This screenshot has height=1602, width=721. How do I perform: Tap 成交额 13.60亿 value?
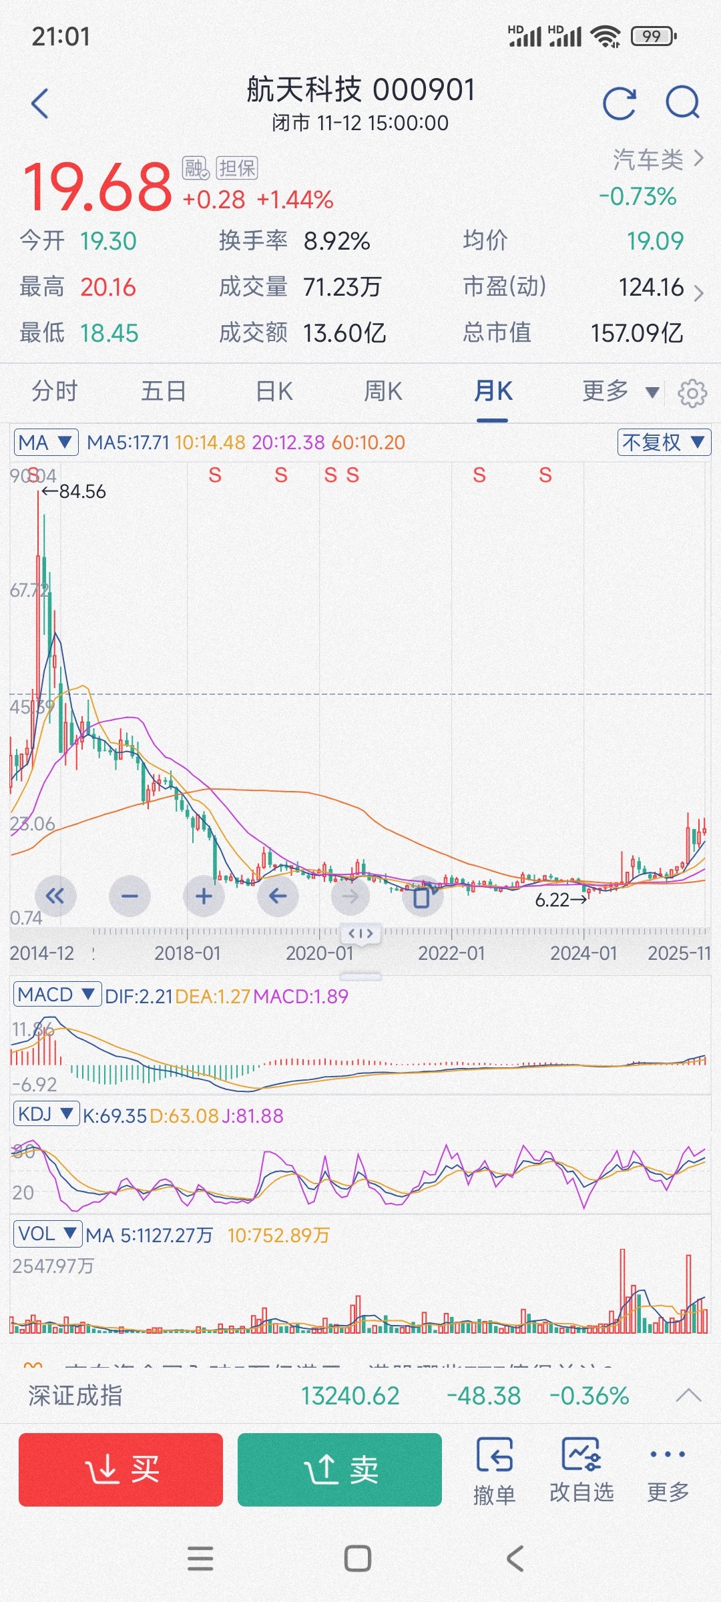tap(344, 332)
